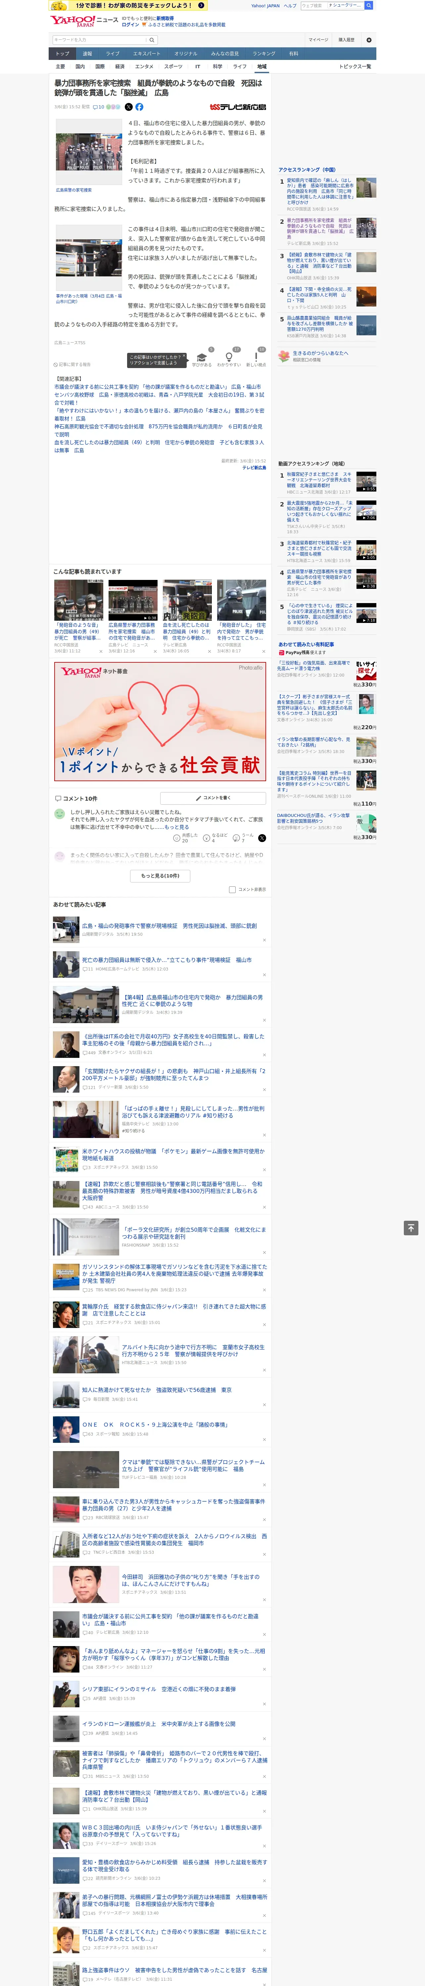Open the ヘルプ header link
This screenshot has height=1986, width=425.
(x=290, y=5)
